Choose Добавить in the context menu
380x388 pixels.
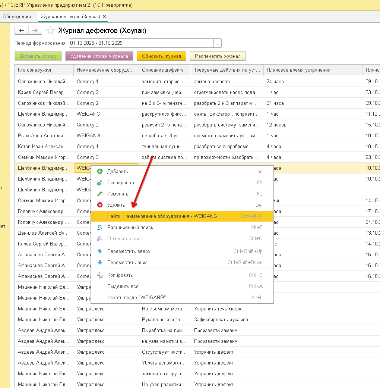click(x=117, y=172)
